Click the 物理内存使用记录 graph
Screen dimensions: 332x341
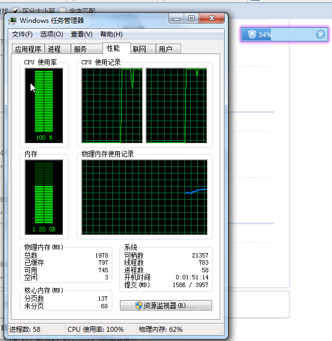click(144, 198)
